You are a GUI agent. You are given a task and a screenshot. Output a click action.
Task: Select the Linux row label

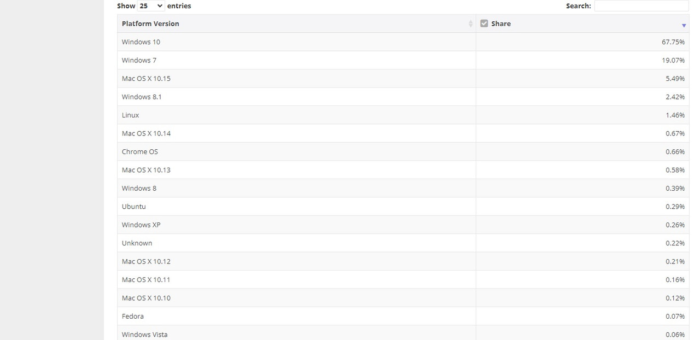(131, 115)
